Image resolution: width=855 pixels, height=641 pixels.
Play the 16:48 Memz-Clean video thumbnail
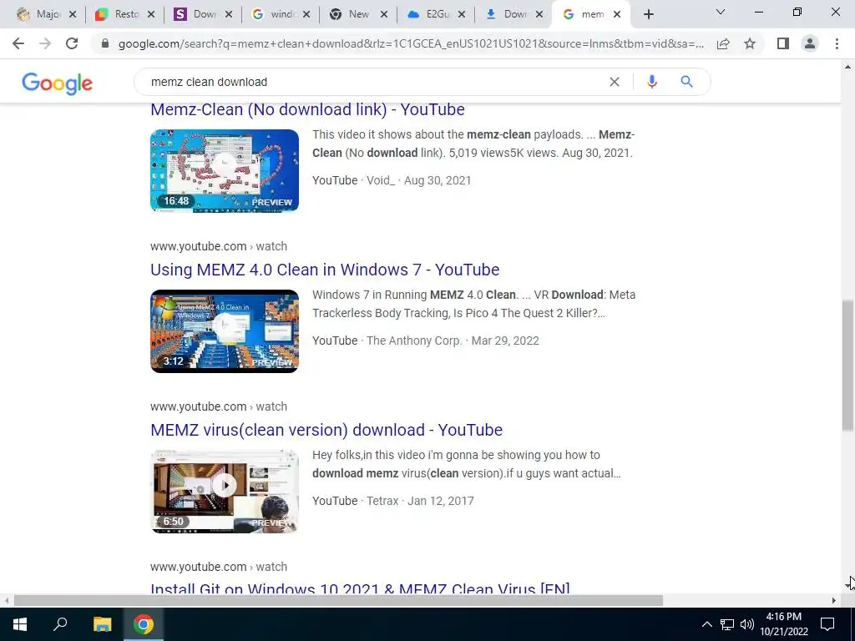pyautogui.click(x=225, y=170)
